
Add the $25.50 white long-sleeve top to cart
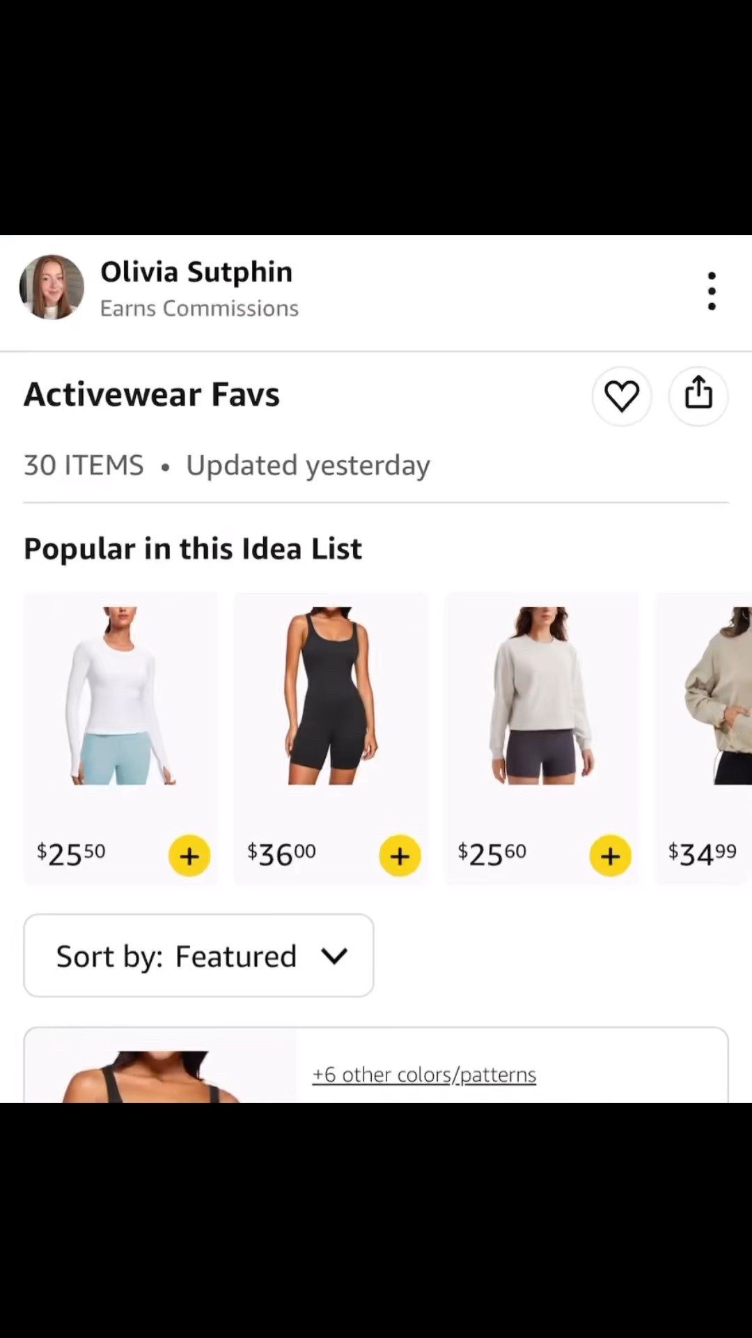189,855
